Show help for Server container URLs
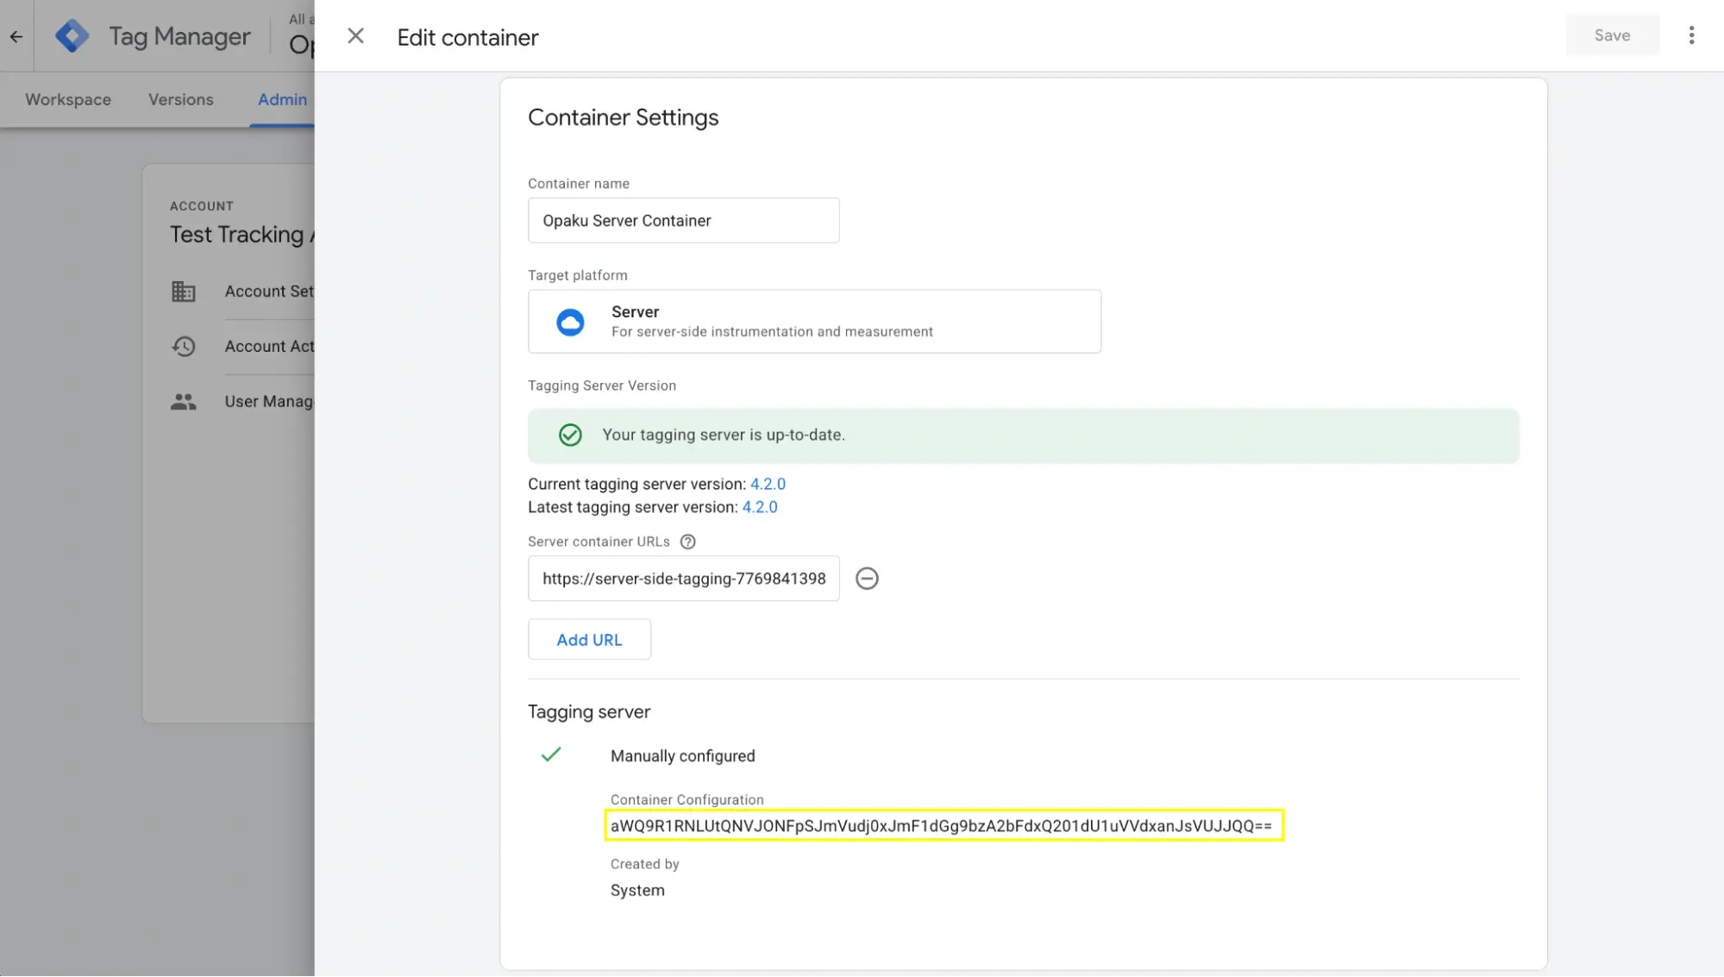This screenshot has width=1724, height=977. coord(687,542)
